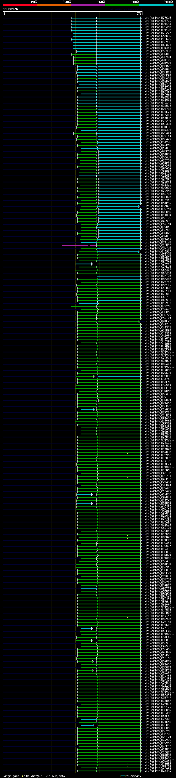Click the UniRef100_B2U1V4 label
Screen dimensions: 176x778
(158, 737)
